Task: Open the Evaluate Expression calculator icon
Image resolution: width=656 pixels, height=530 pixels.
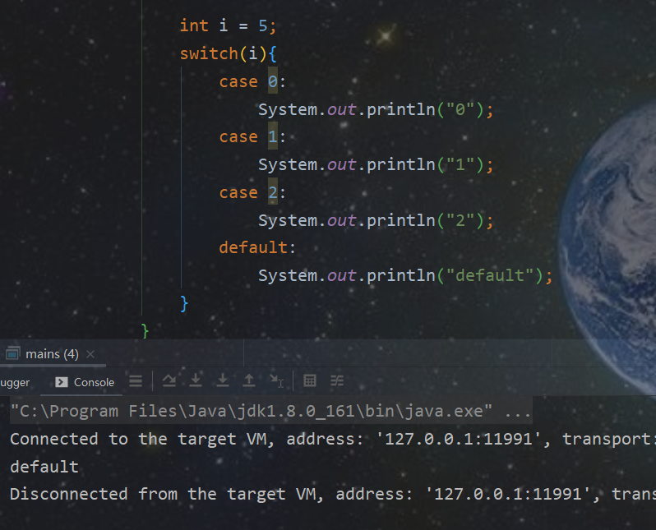Action: [x=310, y=380]
